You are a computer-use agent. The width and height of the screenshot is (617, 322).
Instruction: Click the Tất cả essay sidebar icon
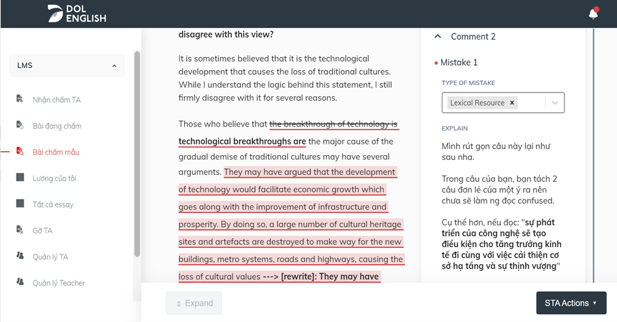click(x=20, y=204)
